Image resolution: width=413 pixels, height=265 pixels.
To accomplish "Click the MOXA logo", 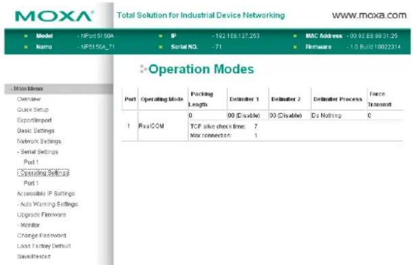I will (54, 16).
